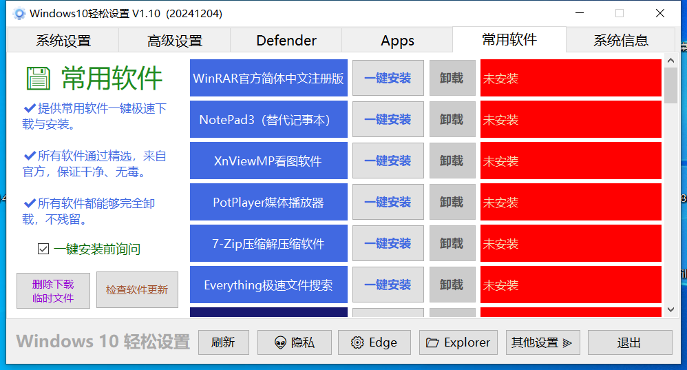Click the software list scrollbar thumb

[x=670, y=85]
